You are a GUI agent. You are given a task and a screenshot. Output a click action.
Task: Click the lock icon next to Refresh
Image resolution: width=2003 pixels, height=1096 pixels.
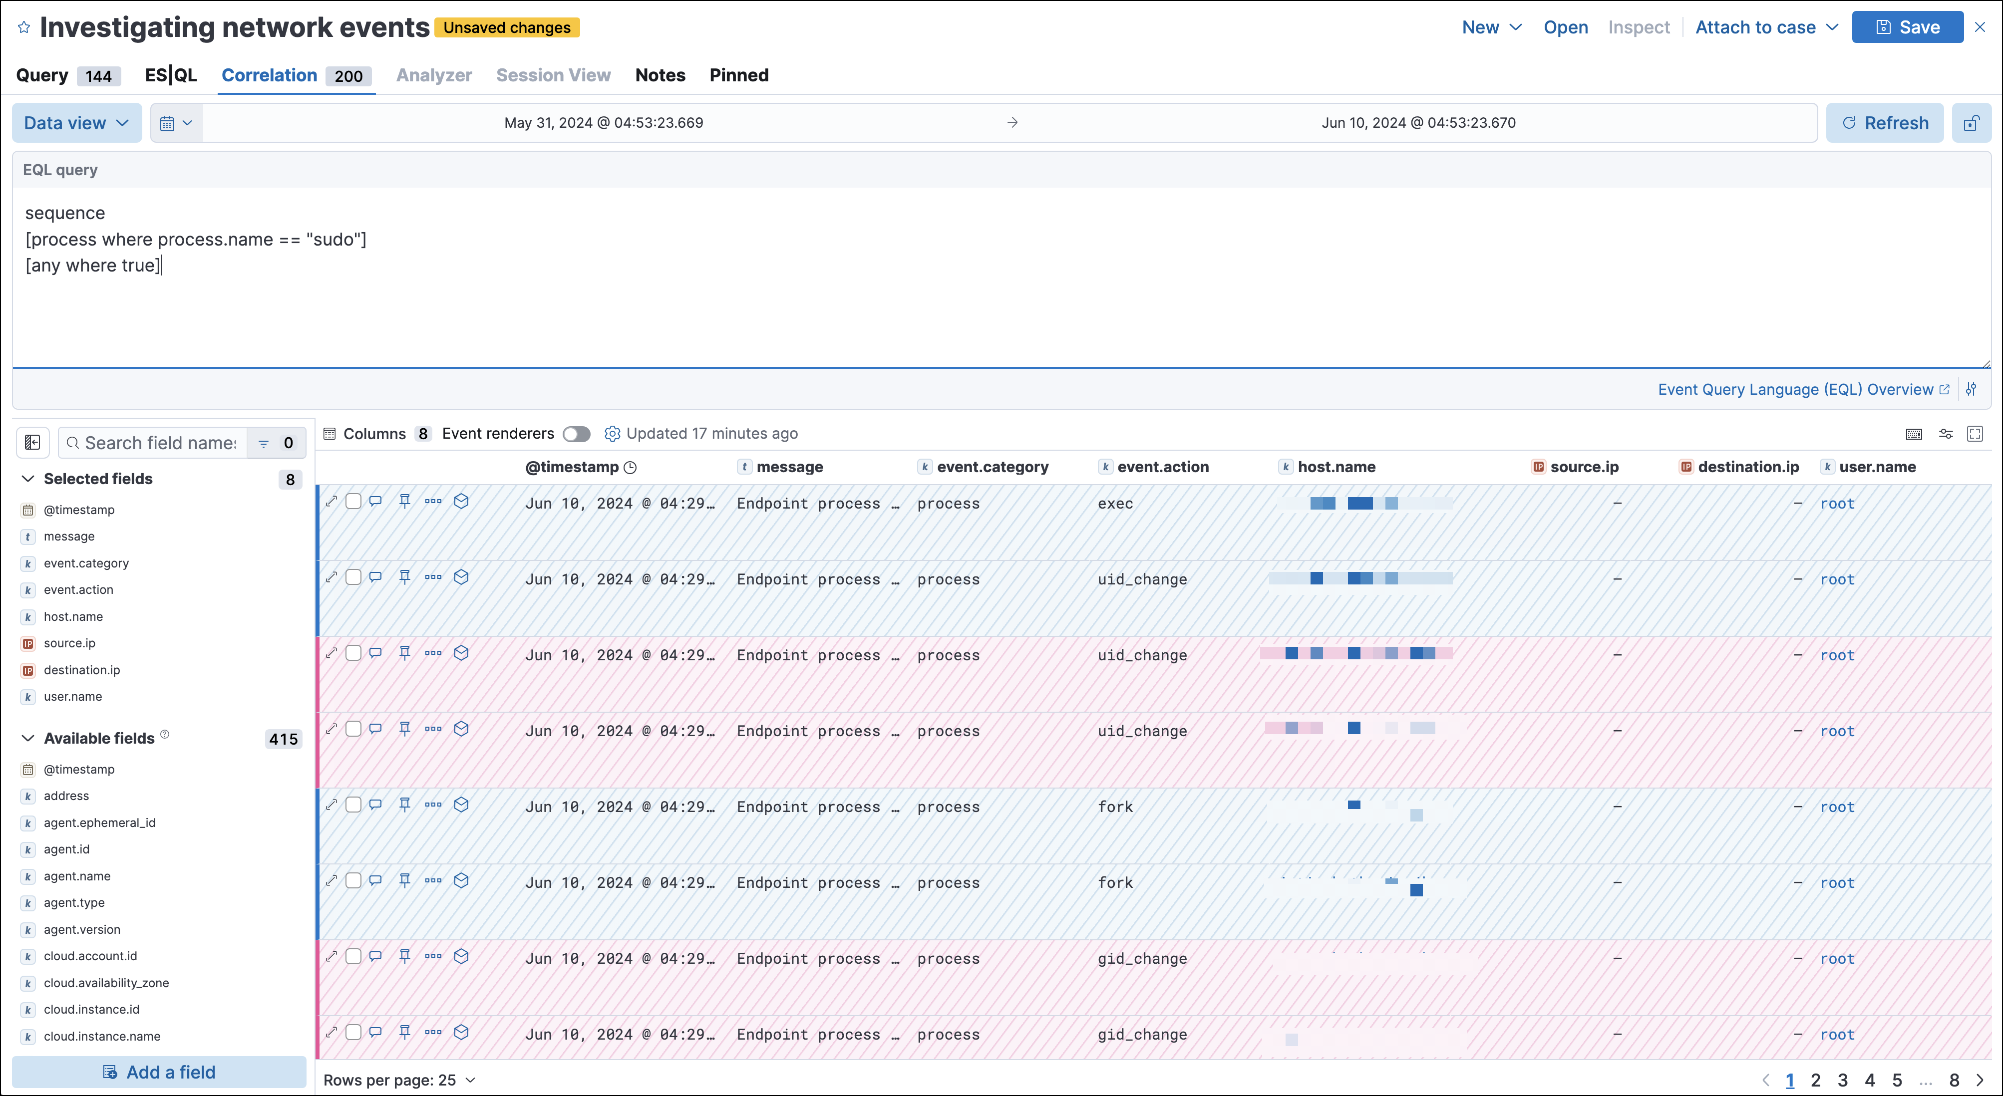click(x=1971, y=123)
